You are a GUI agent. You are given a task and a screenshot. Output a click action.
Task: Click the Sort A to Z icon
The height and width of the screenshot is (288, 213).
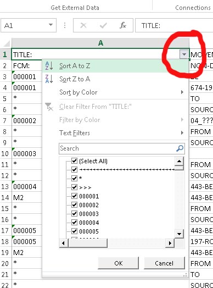click(x=49, y=66)
